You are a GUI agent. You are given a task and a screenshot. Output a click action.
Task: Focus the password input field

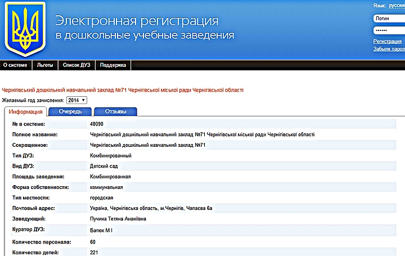[x=388, y=30]
